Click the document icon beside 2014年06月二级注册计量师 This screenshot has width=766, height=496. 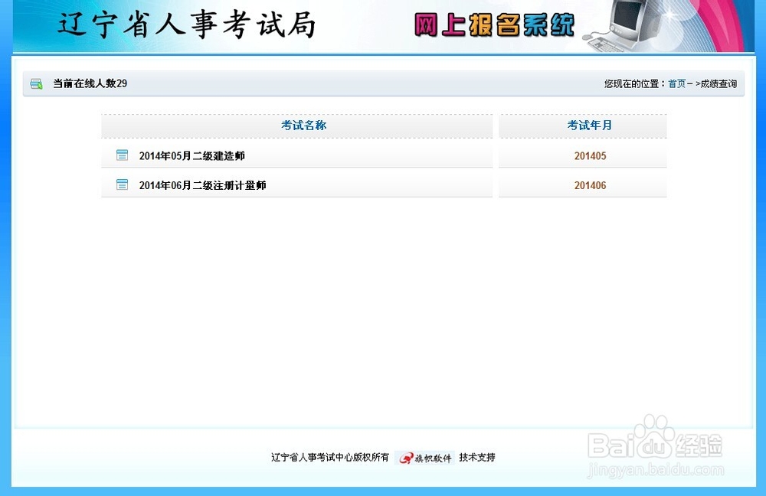[x=122, y=184]
